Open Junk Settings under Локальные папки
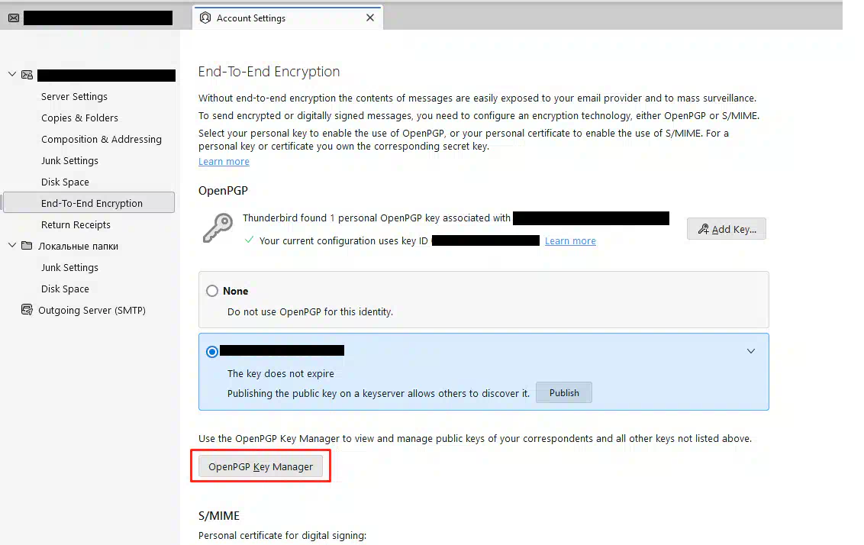 click(x=69, y=268)
